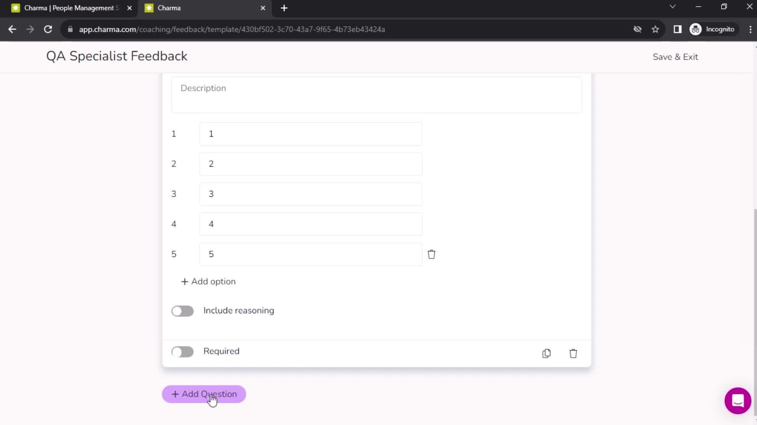This screenshot has width=757, height=425.
Task: Open Chrome three-dot menu
Action: click(x=750, y=29)
